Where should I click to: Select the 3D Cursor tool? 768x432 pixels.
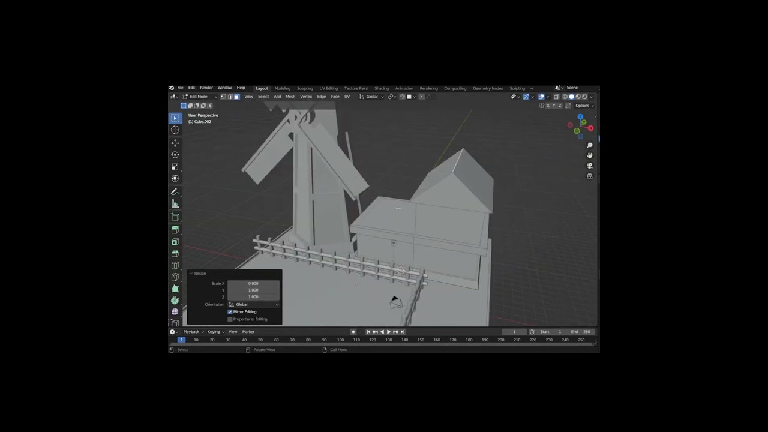coord(175,130)
